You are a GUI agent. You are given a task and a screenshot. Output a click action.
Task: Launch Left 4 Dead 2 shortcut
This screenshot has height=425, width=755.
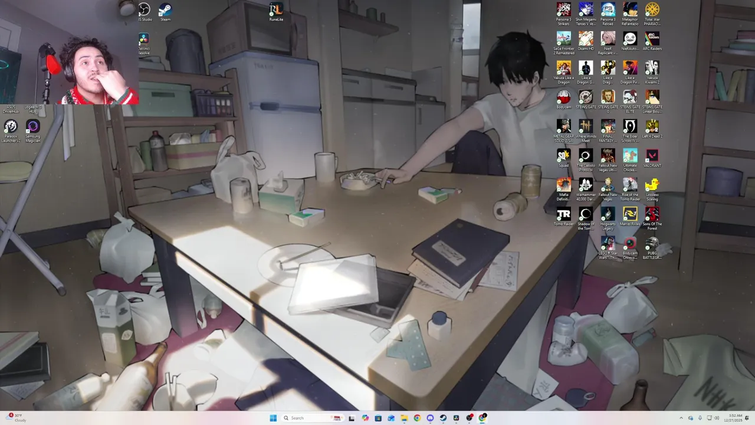(652, 129)
